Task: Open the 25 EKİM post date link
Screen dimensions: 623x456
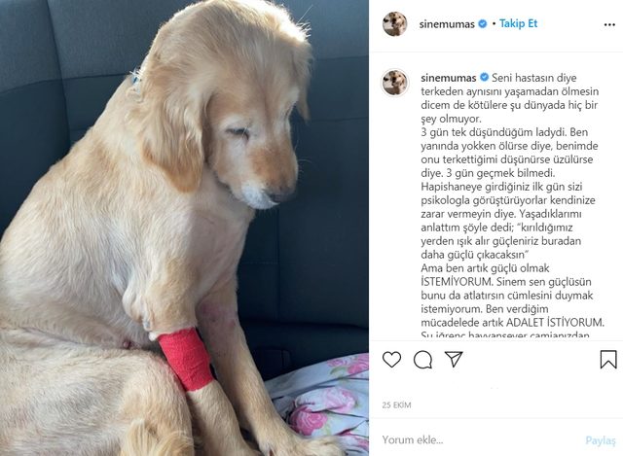Action: point(396,404)
